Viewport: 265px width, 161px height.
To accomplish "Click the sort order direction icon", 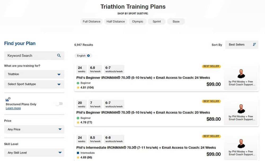I will pos(254,45).
